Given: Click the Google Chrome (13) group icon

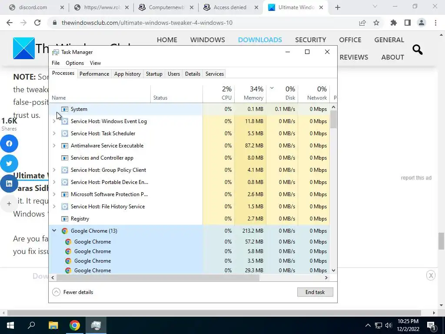Looking at the screenshot, I should click(x=65, y=231).
